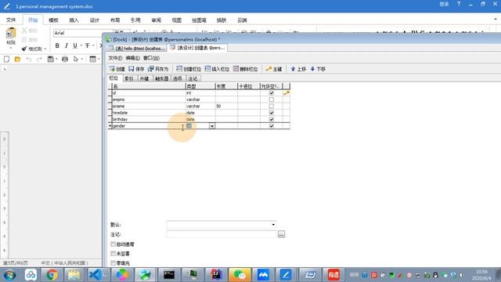This screenshot has height=282, width=501.
Task: Click the length cell 50 of ename
Action: (226, 107)
